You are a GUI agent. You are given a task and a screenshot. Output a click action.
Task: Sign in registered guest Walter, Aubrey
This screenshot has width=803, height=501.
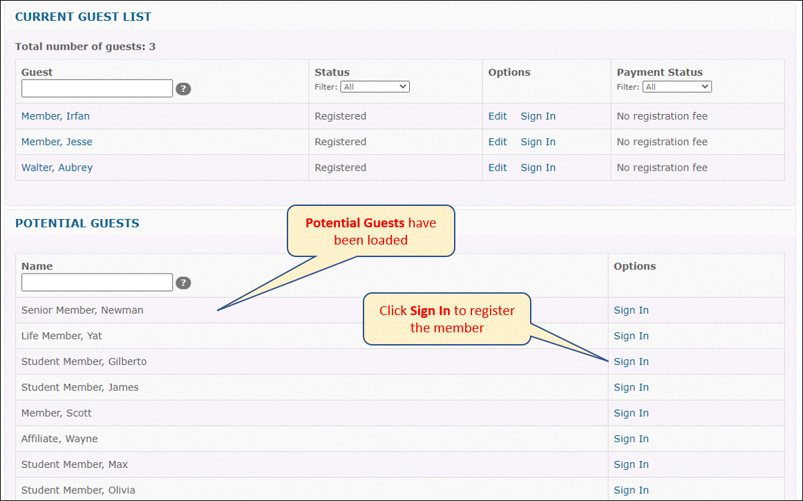pyautogui.click(x=538, y=167)
